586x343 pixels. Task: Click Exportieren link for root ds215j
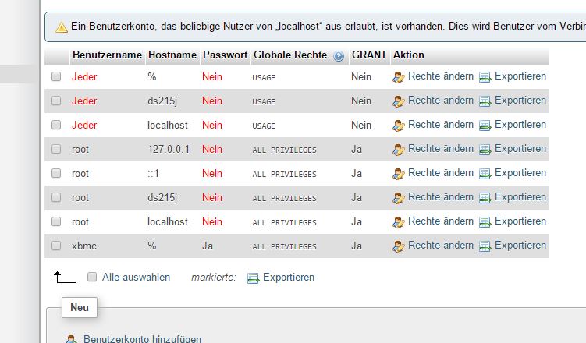click(520, 197)
